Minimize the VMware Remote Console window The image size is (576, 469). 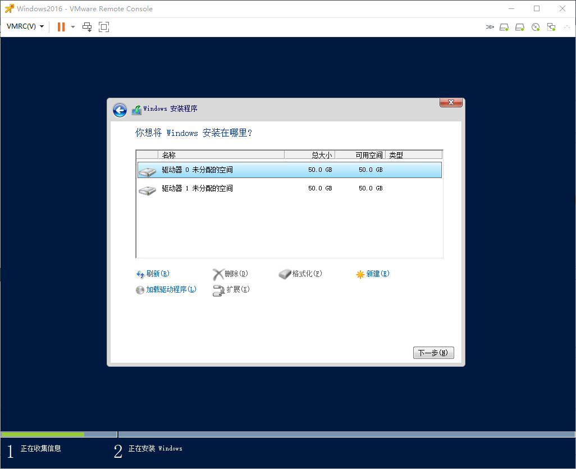pos(511,8)
